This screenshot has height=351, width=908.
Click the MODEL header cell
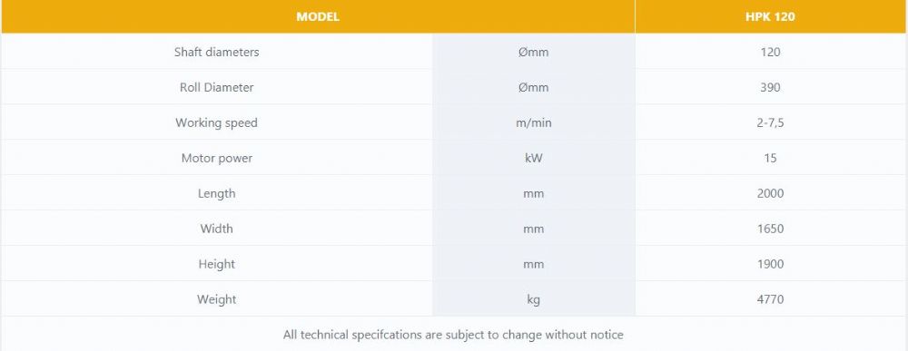pyautogui.click(x=317, y=16)
